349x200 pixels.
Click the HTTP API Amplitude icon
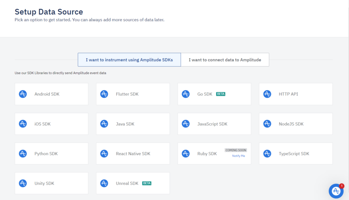click(x=267, y=94)
